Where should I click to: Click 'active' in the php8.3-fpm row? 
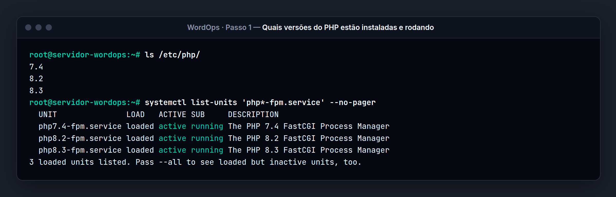point(172,150)
